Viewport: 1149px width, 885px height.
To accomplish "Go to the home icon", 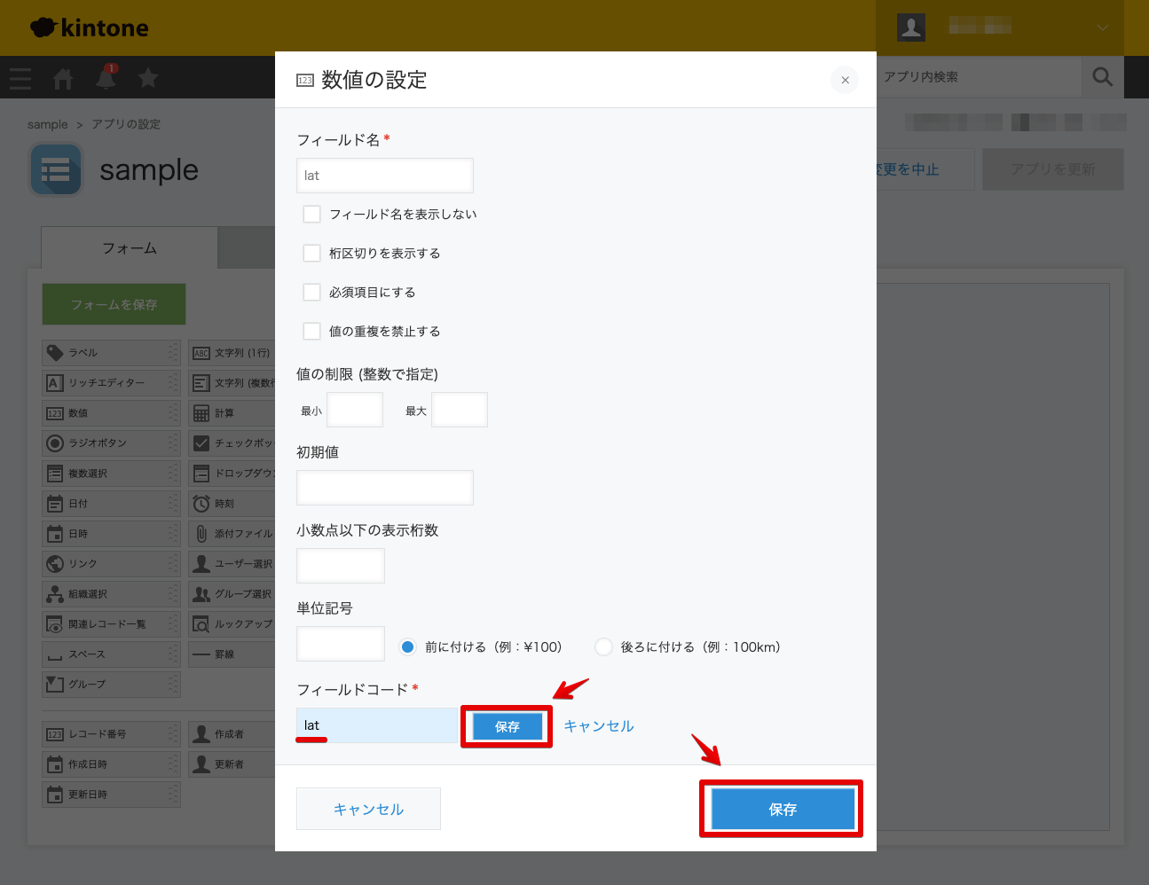I will click(x=63, y=78).
